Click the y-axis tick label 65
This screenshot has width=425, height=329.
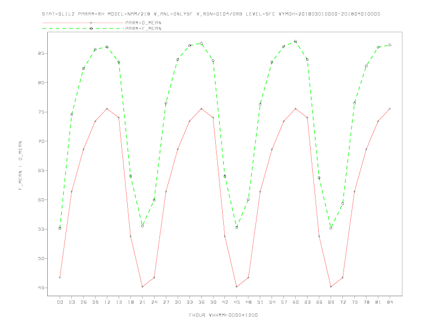[41, 171]
